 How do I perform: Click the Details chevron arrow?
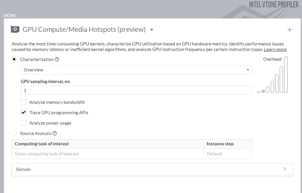[284, 169]
